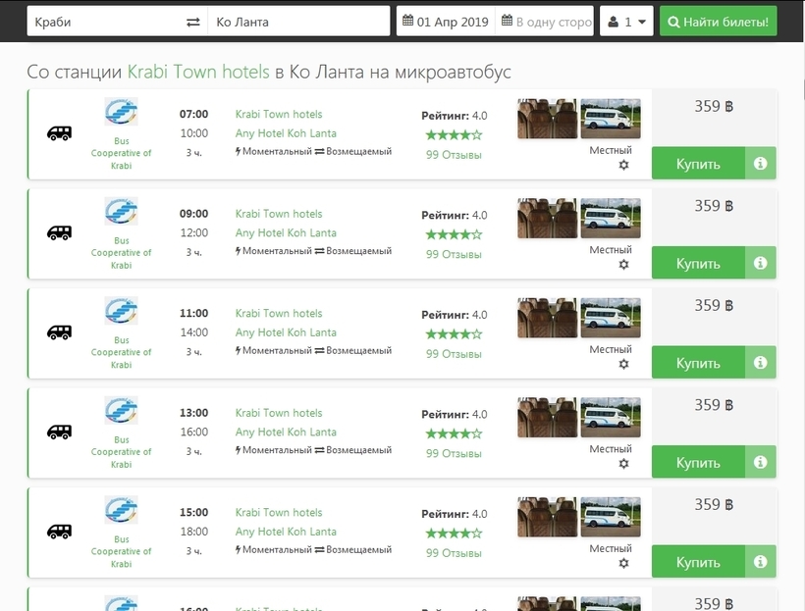Click the Ко Ланта destination field
The width and height of the screenshot is (805, 611).
(x=298, y=22)
